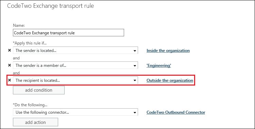255x129 pixels.
Task: Open 'The sender is located...' dropdown arrow
Action: (135, 51)
